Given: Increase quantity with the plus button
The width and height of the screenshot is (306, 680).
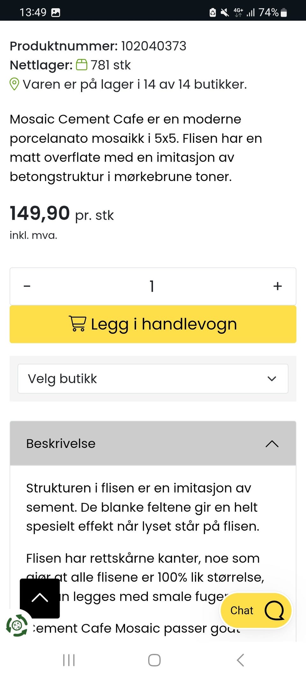Looking at the screenshot, I should [278, 286].
